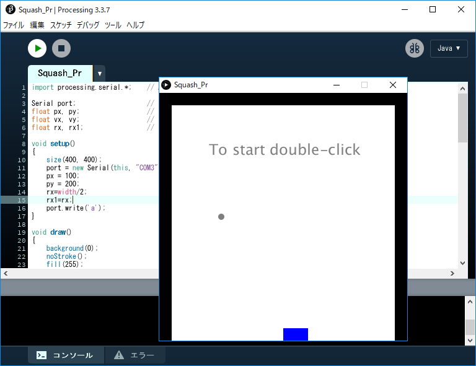Open the Java mode dropdown

(x=449, y=48)
